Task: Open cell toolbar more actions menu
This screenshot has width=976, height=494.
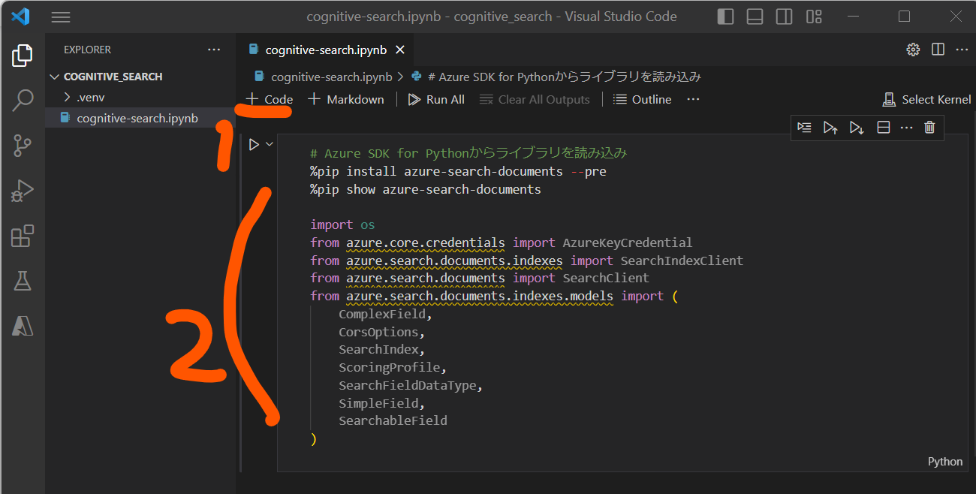Action: [906, 128]
